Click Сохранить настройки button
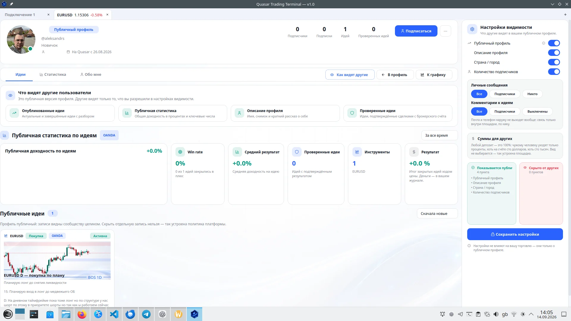The image size is (571, 321). point(515,234)
